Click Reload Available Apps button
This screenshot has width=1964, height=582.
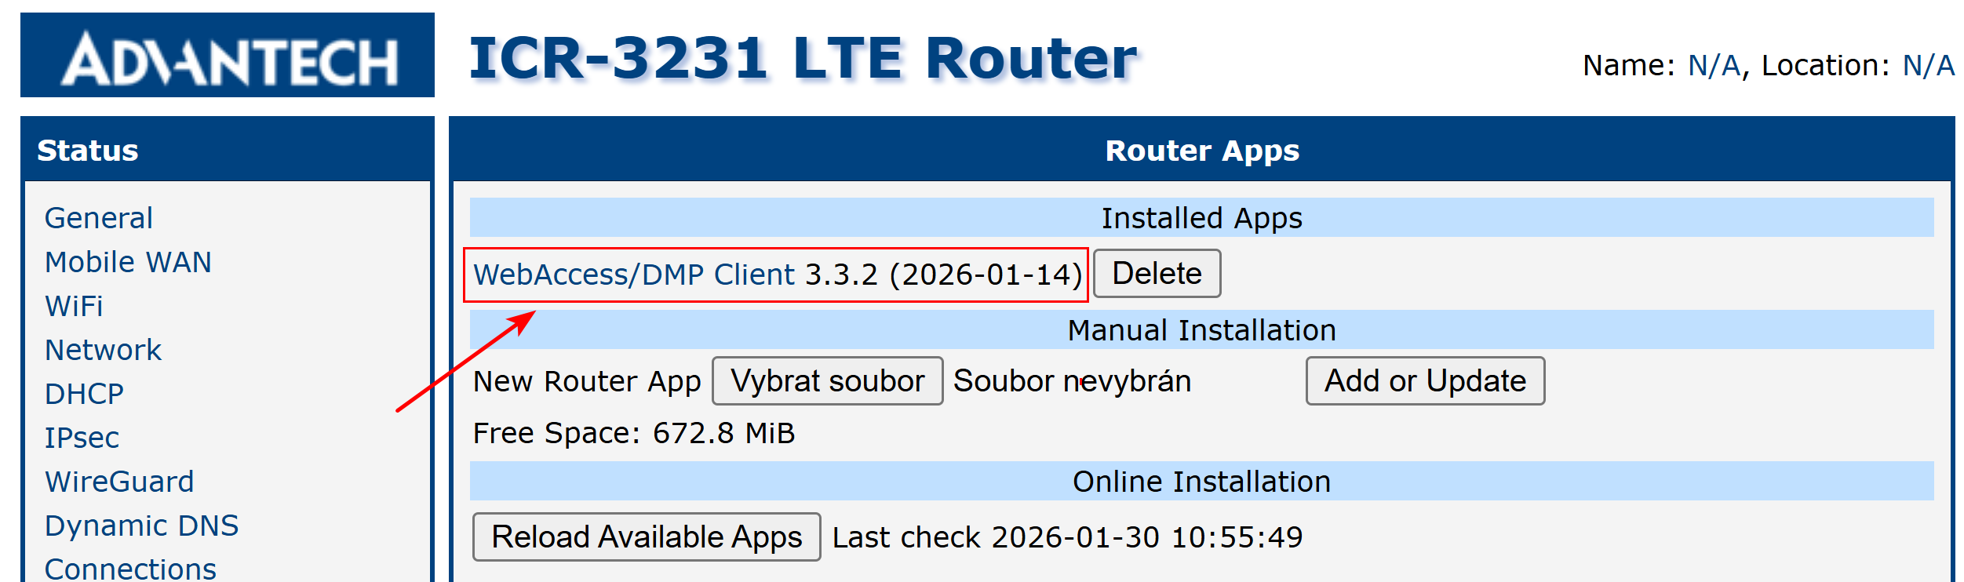[x=647, y=537]
